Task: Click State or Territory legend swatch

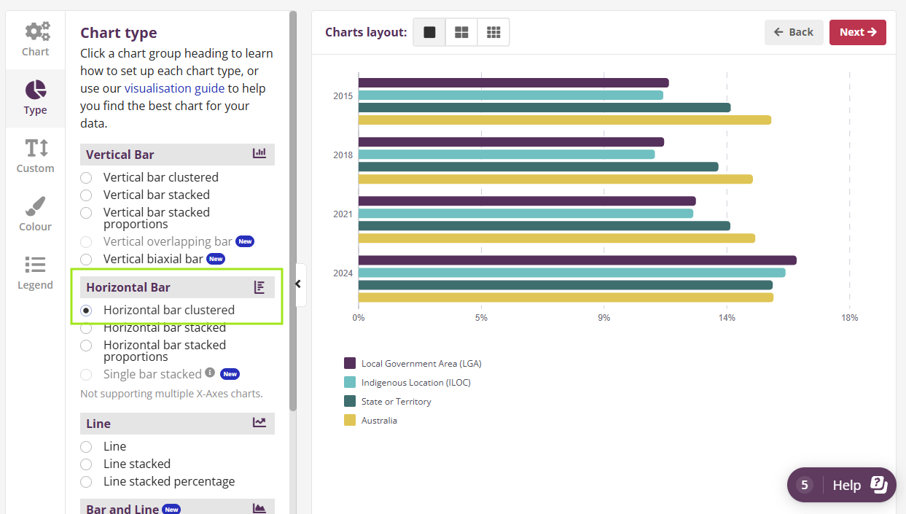Action: (x=350, y=401)
